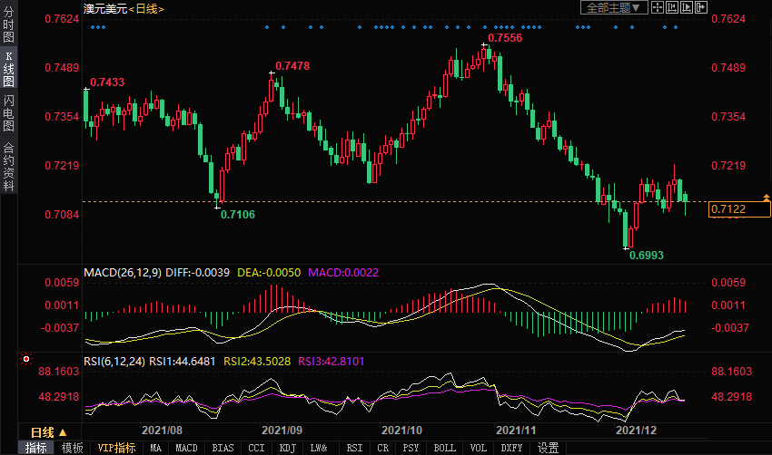Click the right-arrow play icon in top toolbar

(x=685, y=7)
